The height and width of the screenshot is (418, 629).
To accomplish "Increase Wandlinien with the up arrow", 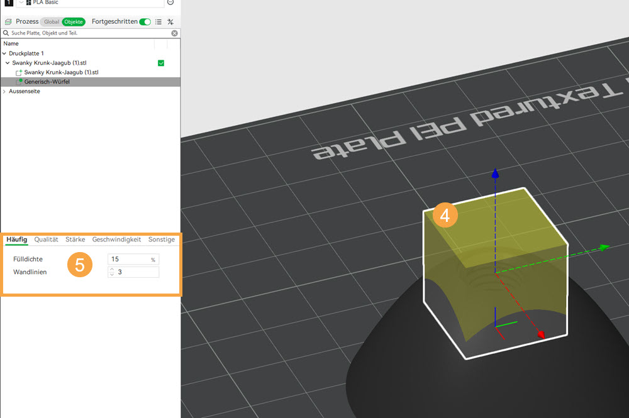I will pos(112,270).
